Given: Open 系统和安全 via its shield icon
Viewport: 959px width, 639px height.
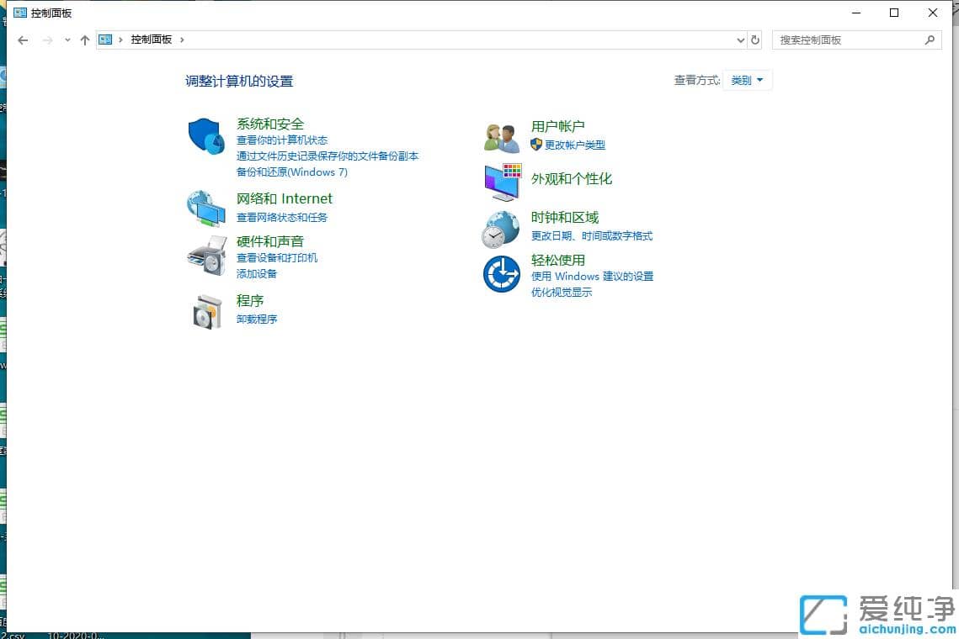Looking at the screenshot, I should (x=206, y=135).
